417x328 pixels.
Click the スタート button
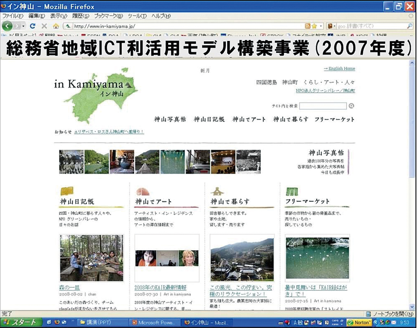pyautogui.click(x=21, y=323)
